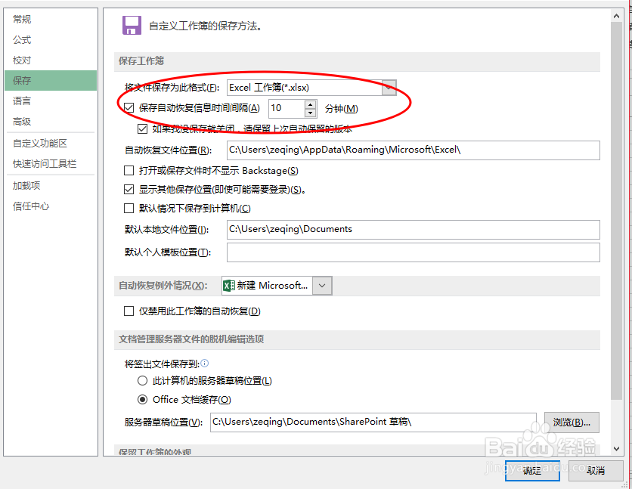This screenshot has width=632, height=489.
Task: Expand the 自动恢复例外情况 dropdown
Action: click(321, 286)
